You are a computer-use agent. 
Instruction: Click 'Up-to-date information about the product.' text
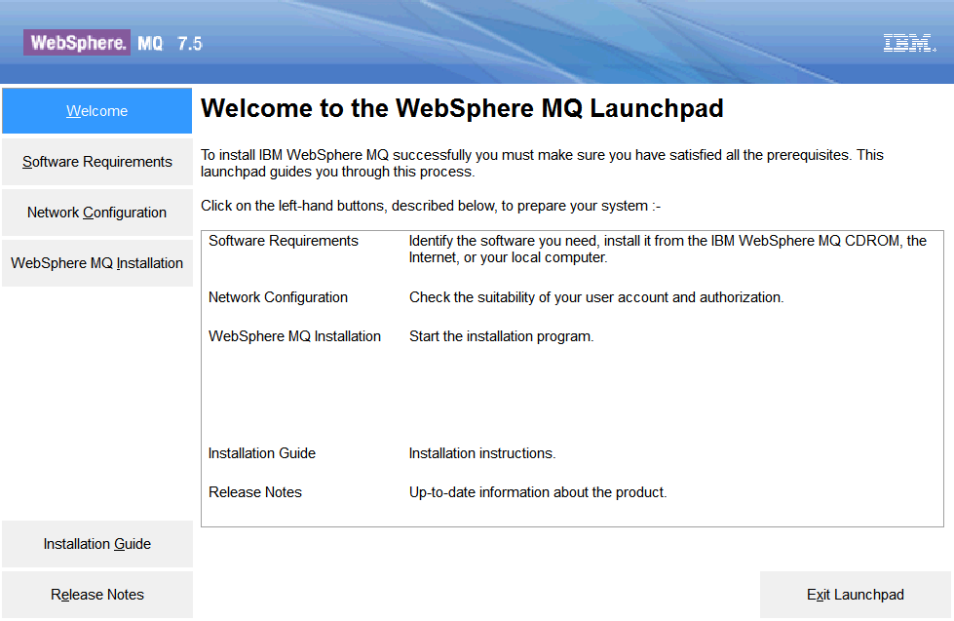click(x=538, y=492)
